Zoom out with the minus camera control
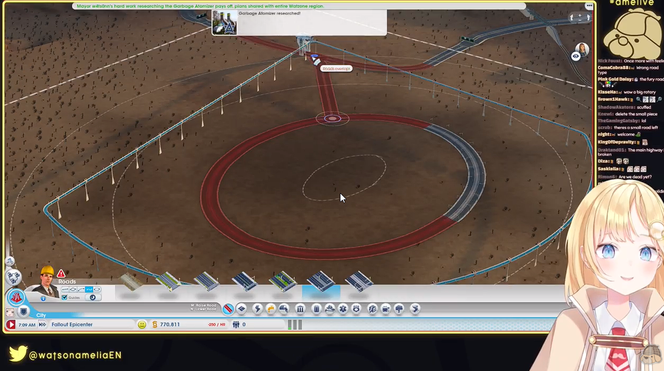Viewport: 664px width, 371px height. coord(580,20)
